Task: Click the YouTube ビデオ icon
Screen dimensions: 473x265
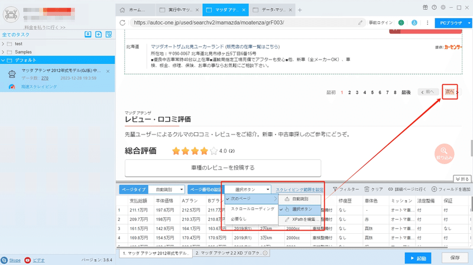Action: (x=27, y=260)
